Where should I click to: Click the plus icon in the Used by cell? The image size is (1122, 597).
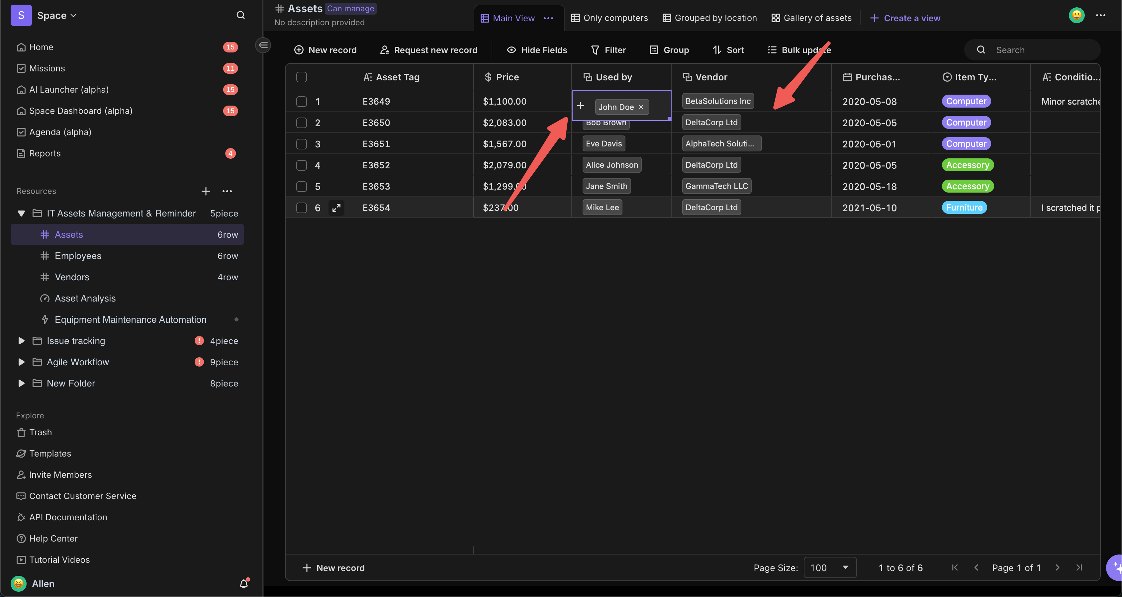pyautogui.click(x=581, y=106)
